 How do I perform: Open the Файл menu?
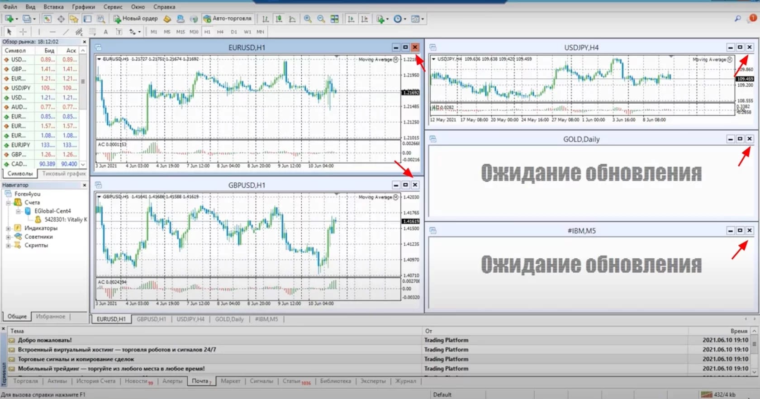[10, 7]
